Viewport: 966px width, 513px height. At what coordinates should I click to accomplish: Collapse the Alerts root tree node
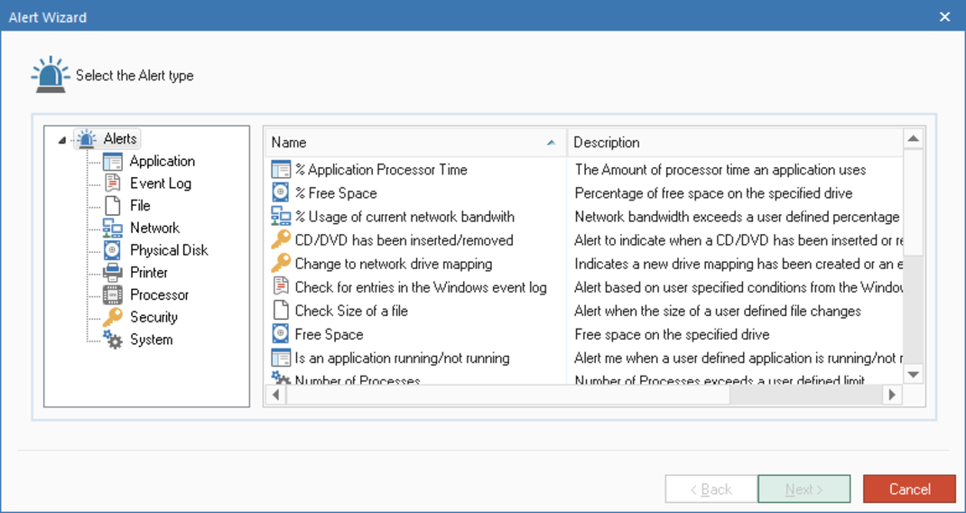(61, 140)
